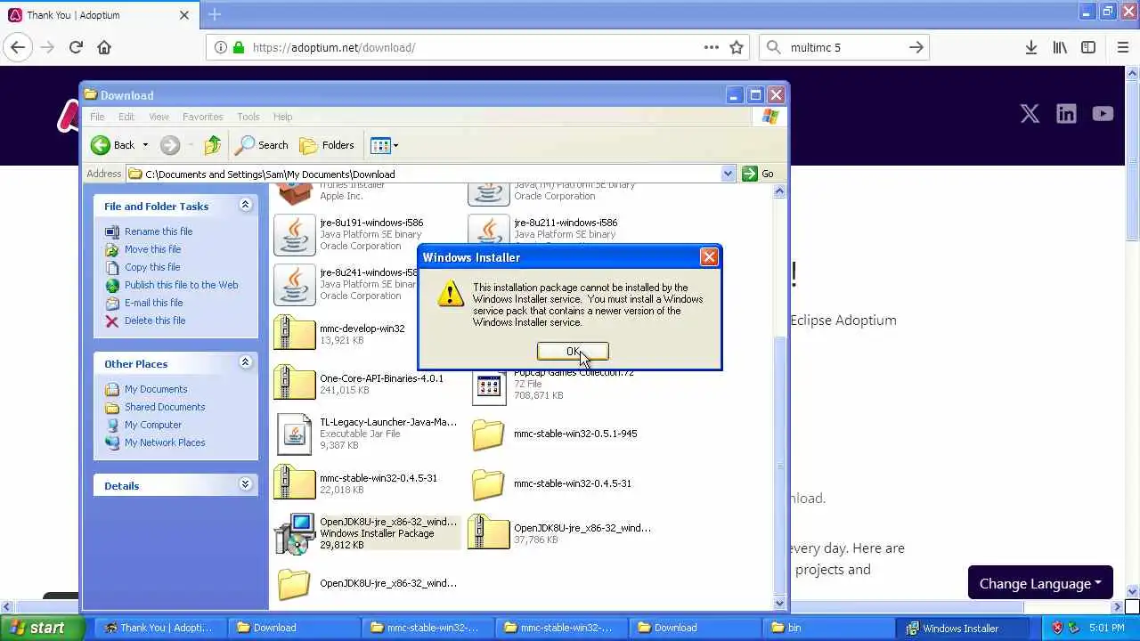Screen dimensions: 1140x641
Task: Select the One-Core-API-Binaries-4.0.1 zip icon
Action: 295,384
